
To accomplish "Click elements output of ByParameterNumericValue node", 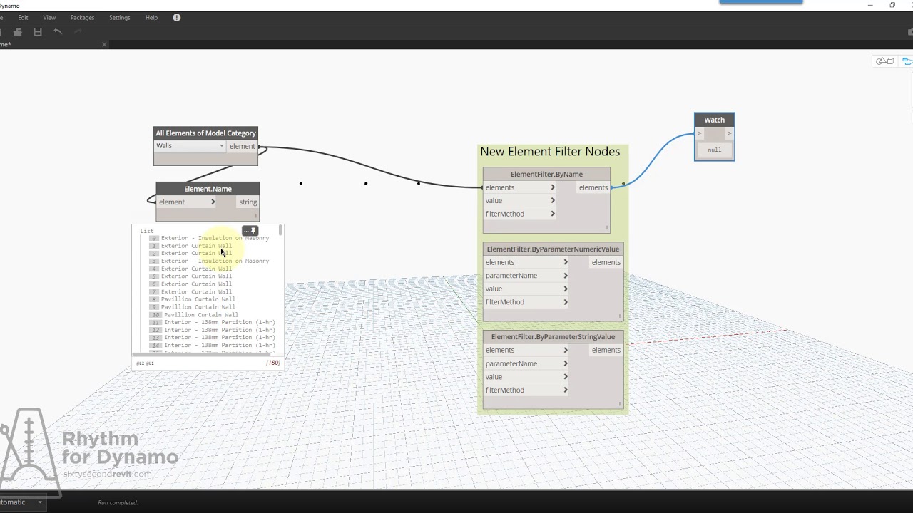I will (606, 262).
